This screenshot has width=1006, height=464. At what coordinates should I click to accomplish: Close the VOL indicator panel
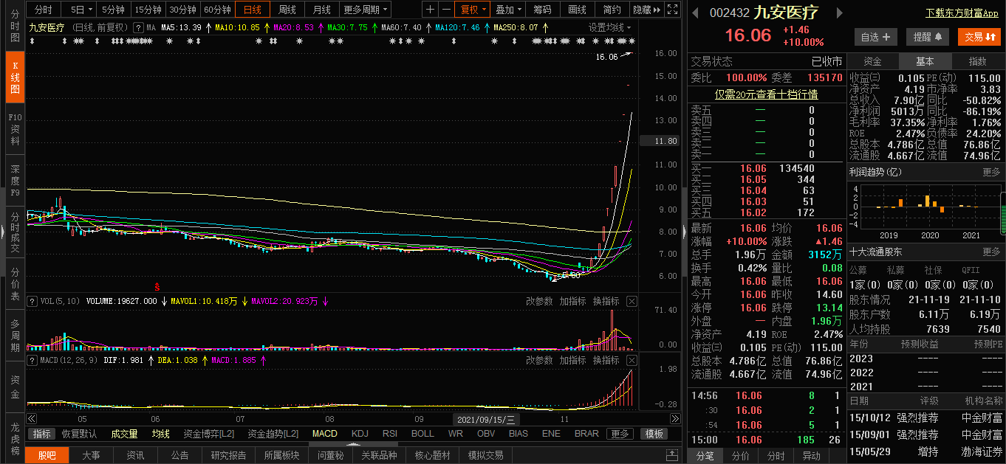pyautogui.click(x=632, y=301)
